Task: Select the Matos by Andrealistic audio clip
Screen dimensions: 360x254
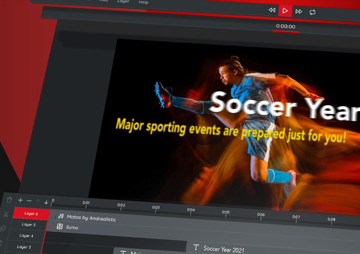Action: 91,218
